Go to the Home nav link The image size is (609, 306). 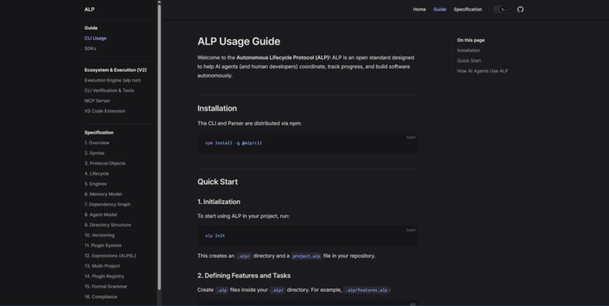point(419,9)
